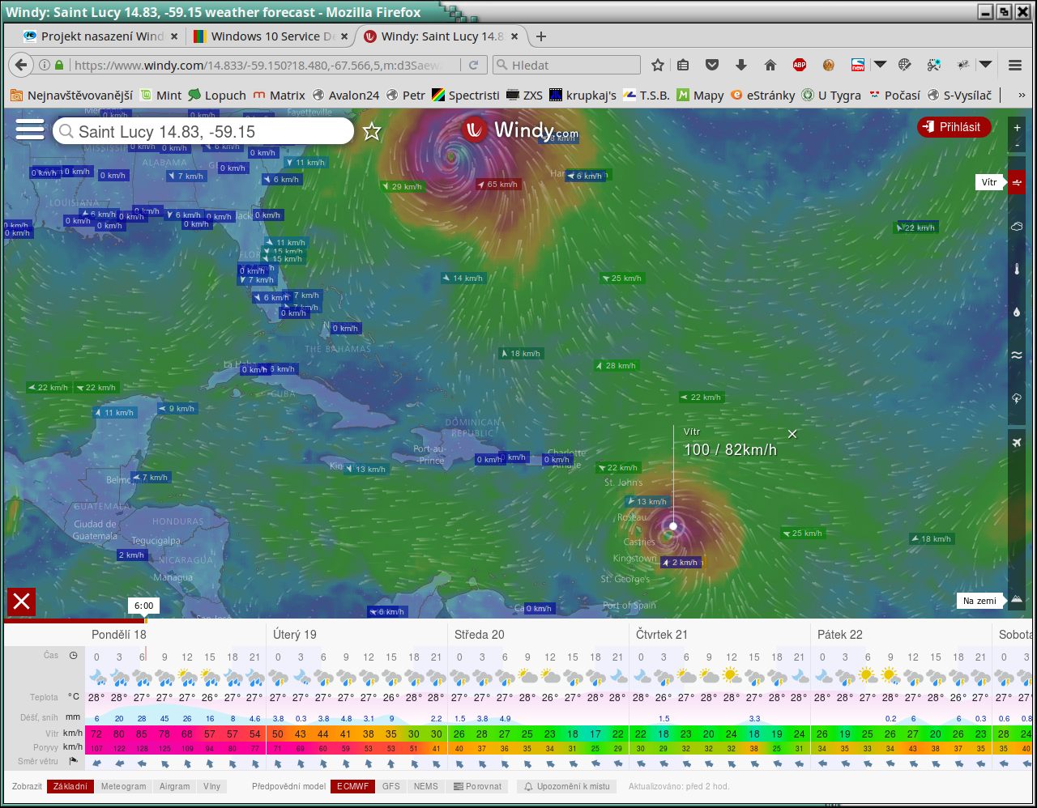Open new tab with plus button
This screenshot has height=808, width=1037.
pos(541,36)
